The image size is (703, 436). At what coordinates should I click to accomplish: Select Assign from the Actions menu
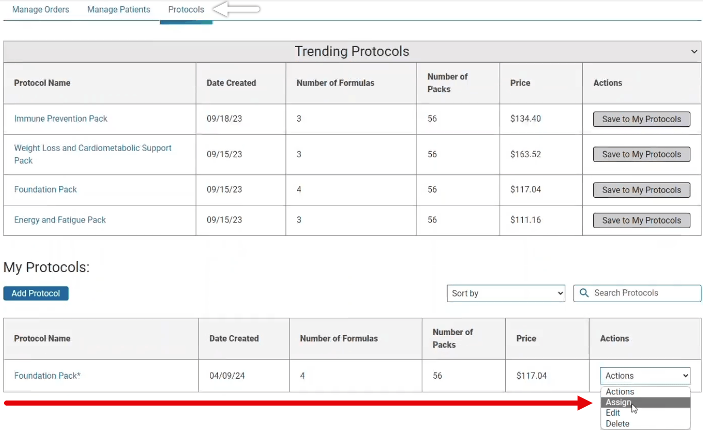pyautogui.click(x=646, y=403)
